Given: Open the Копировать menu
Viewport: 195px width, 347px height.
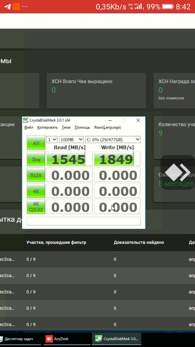Looking at the screenshot, I should pyautogui.click(x=47, y=127).
